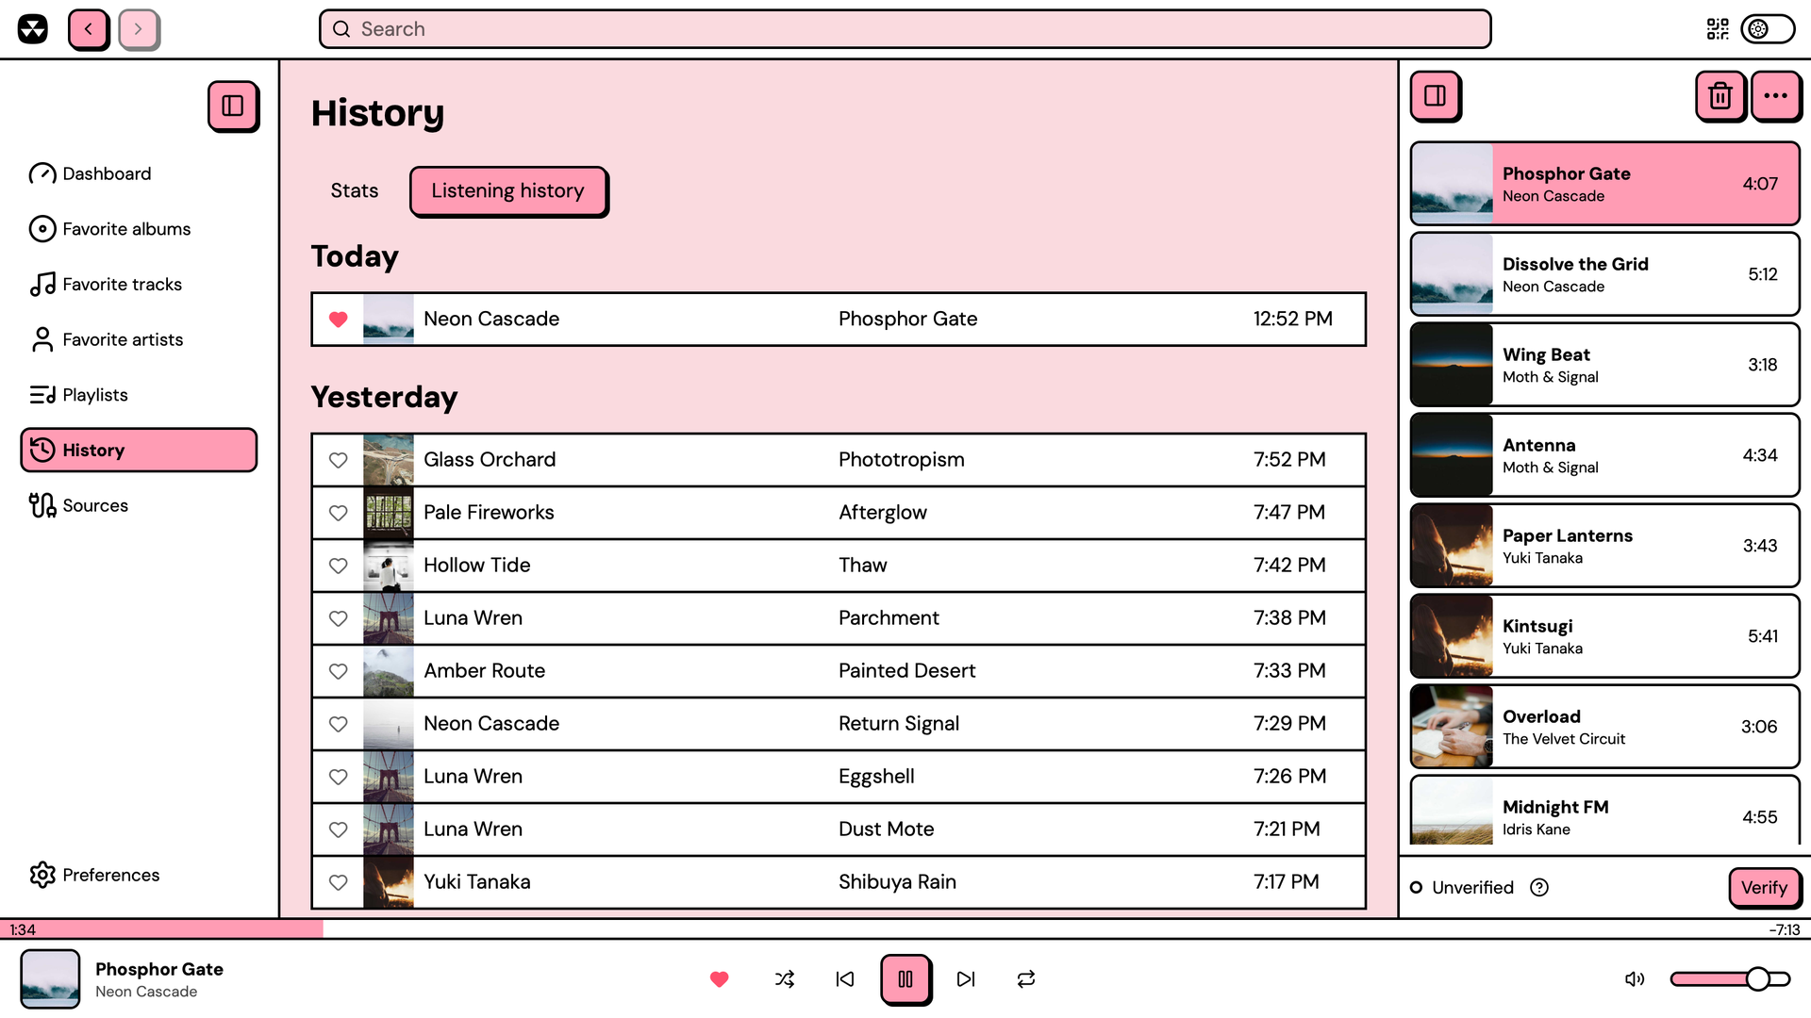Adjust the volume slider

[x=1730, y=979]
